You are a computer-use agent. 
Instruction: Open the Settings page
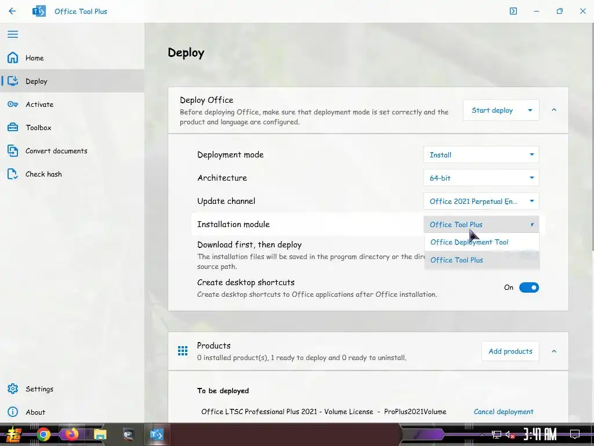72,389
